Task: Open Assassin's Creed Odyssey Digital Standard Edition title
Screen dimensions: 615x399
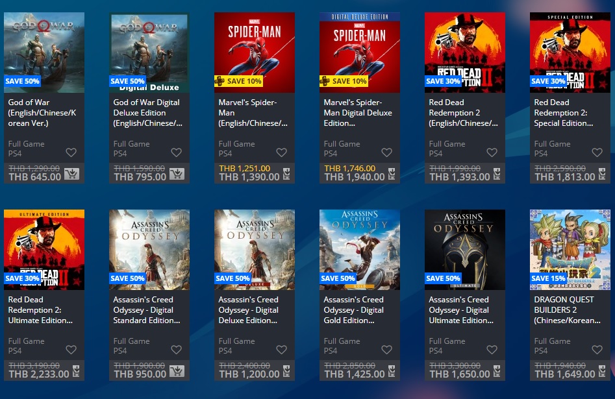Action: point(147,310)
